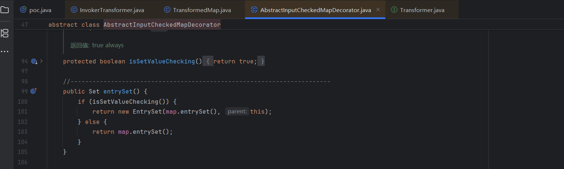The width and height of the screenshot is (564, 169).
Task: Click the class icon on TransformedMap.java tab
Action: [167, 10]
